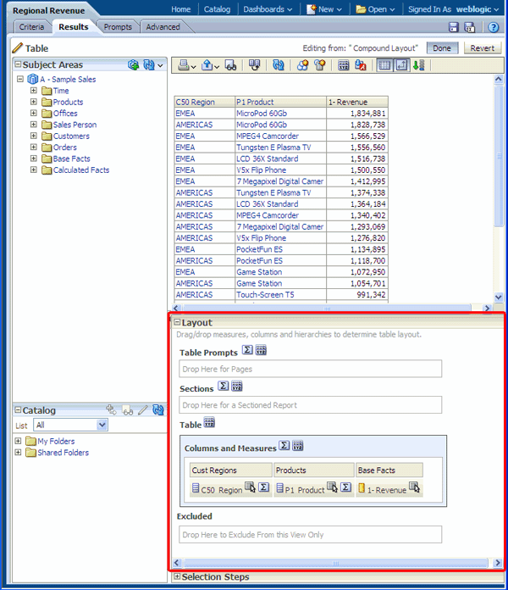Expand the Time folder
Viewport: 508px width, 590px height.
click(33, 91)
